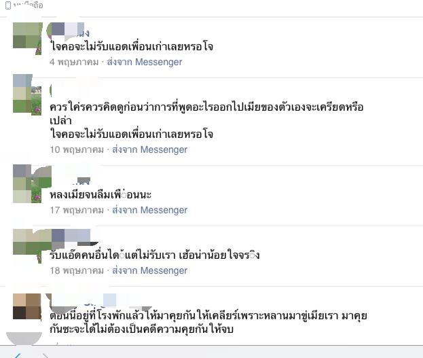Click the Messenger link on the 18 พฤษภาคม message
Screen dimensions: 423x358
[150, 270]
